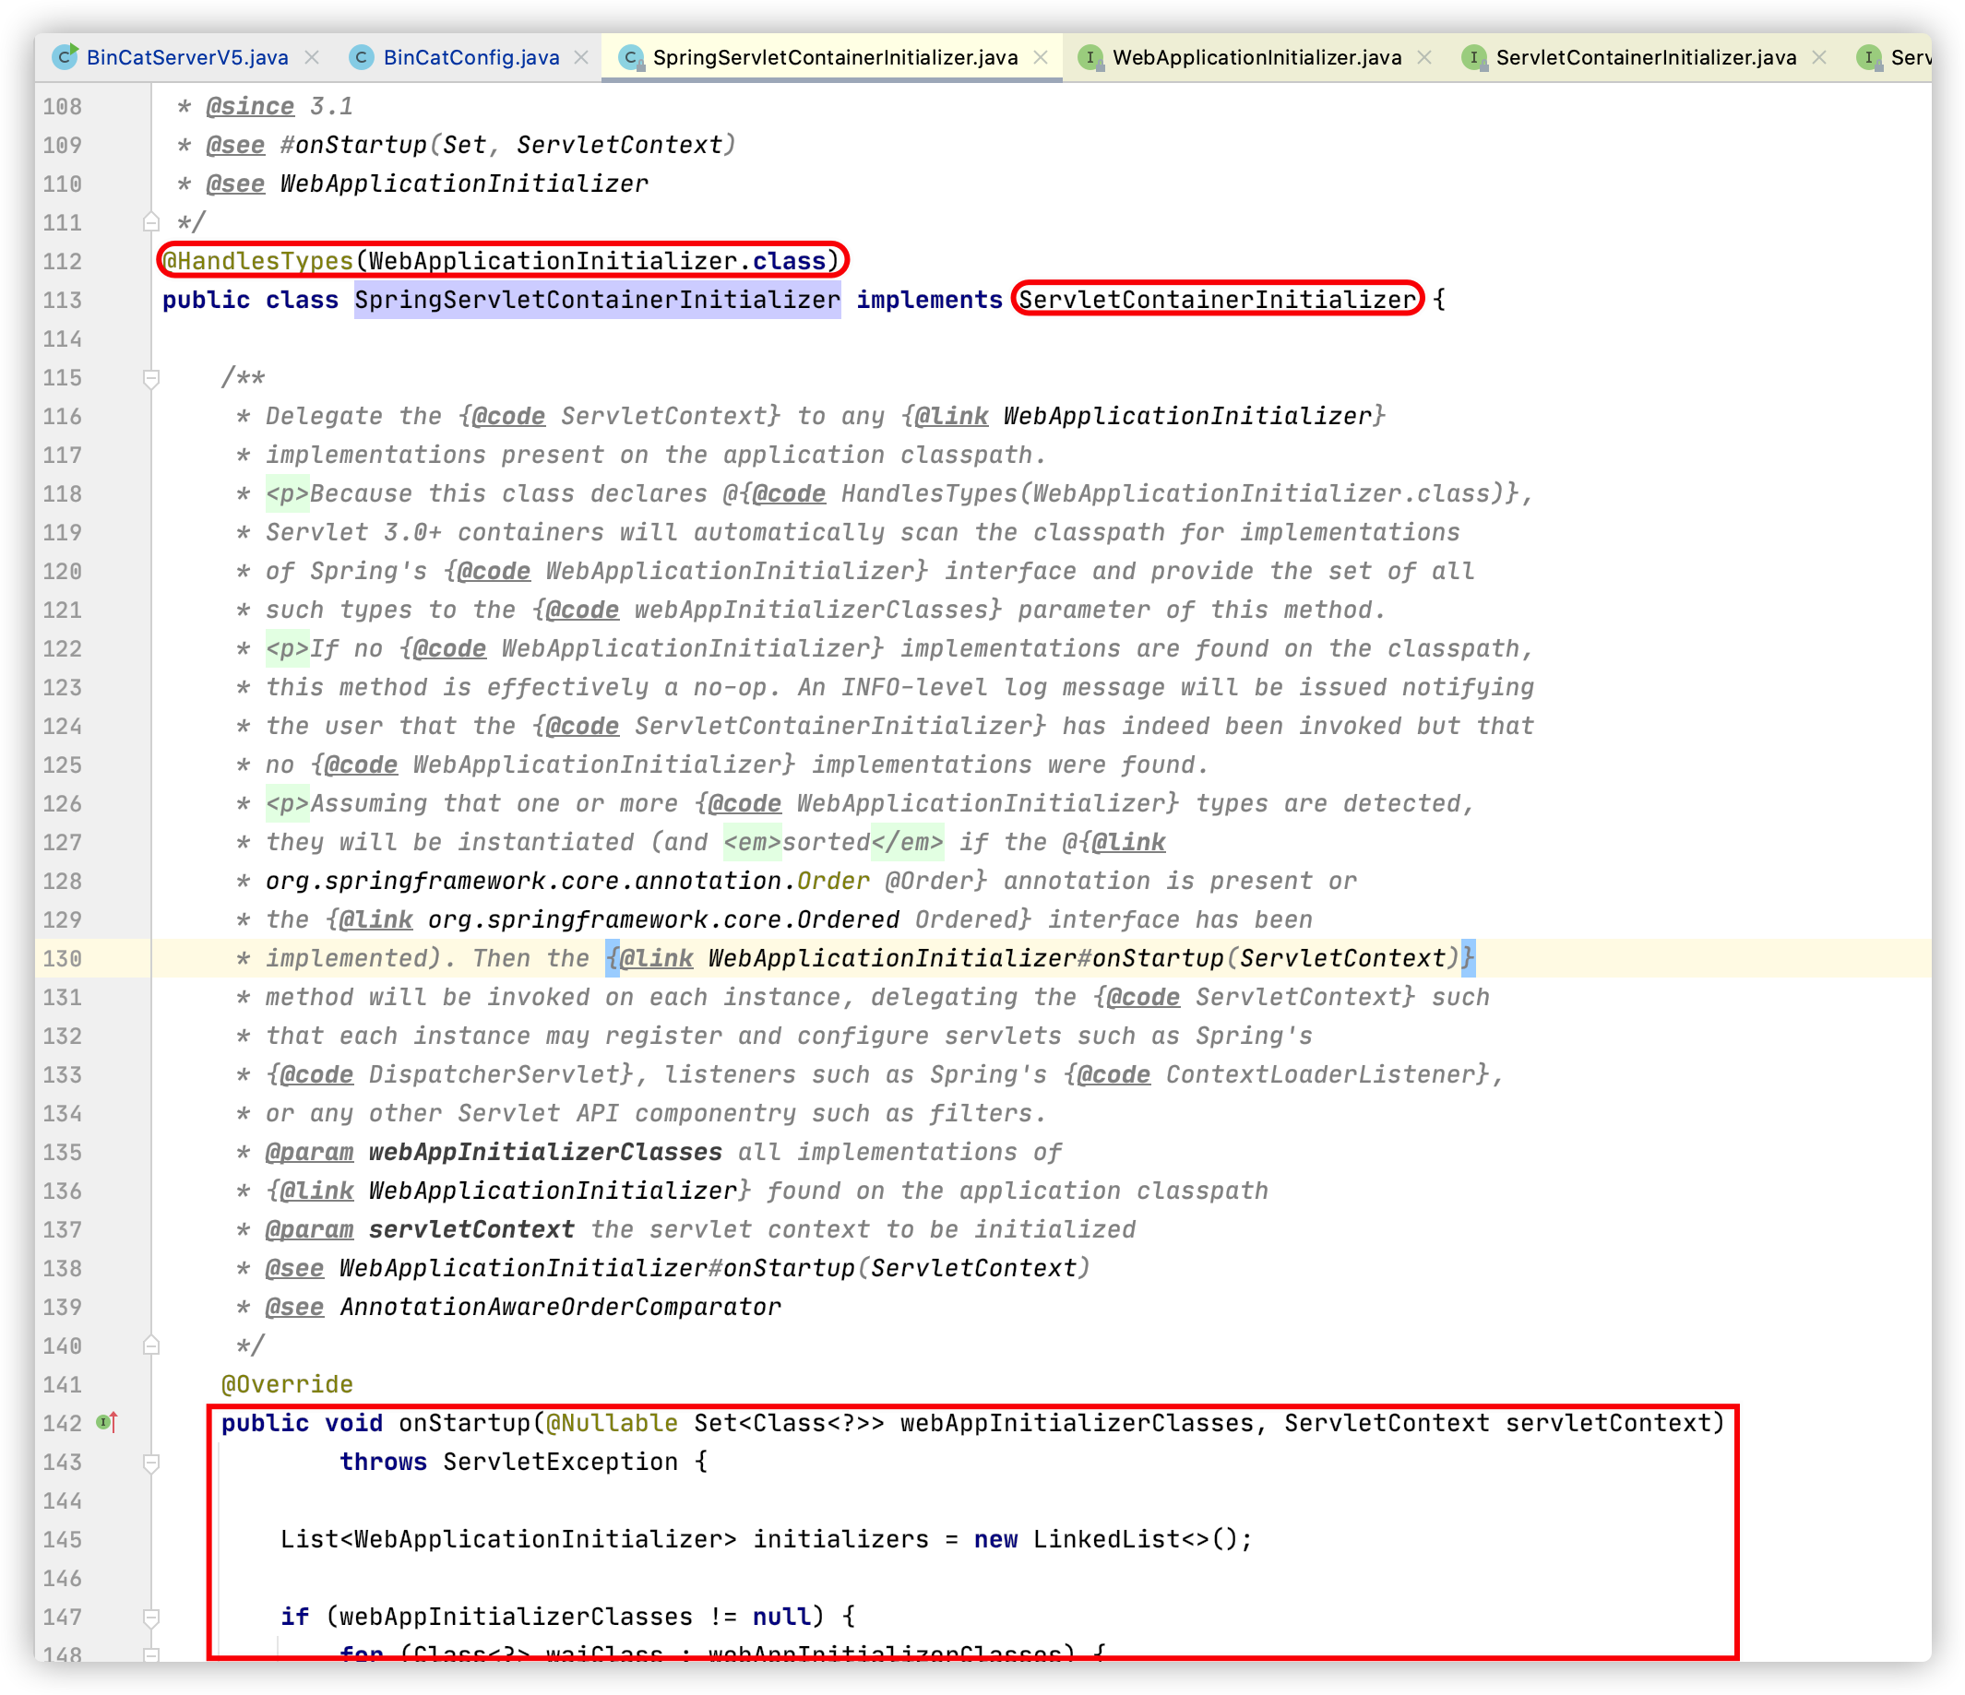Image resolution: width=1965 pixels, height=1695 pixels.
Task: Collapse the if-block fold marker at line 147
Action: coord(150,1618)
